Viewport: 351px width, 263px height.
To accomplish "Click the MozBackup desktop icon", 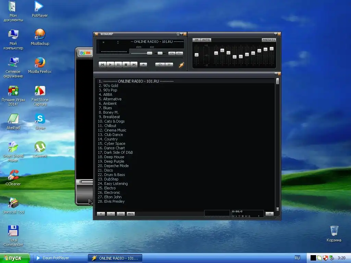I will (x=40, y=37).
